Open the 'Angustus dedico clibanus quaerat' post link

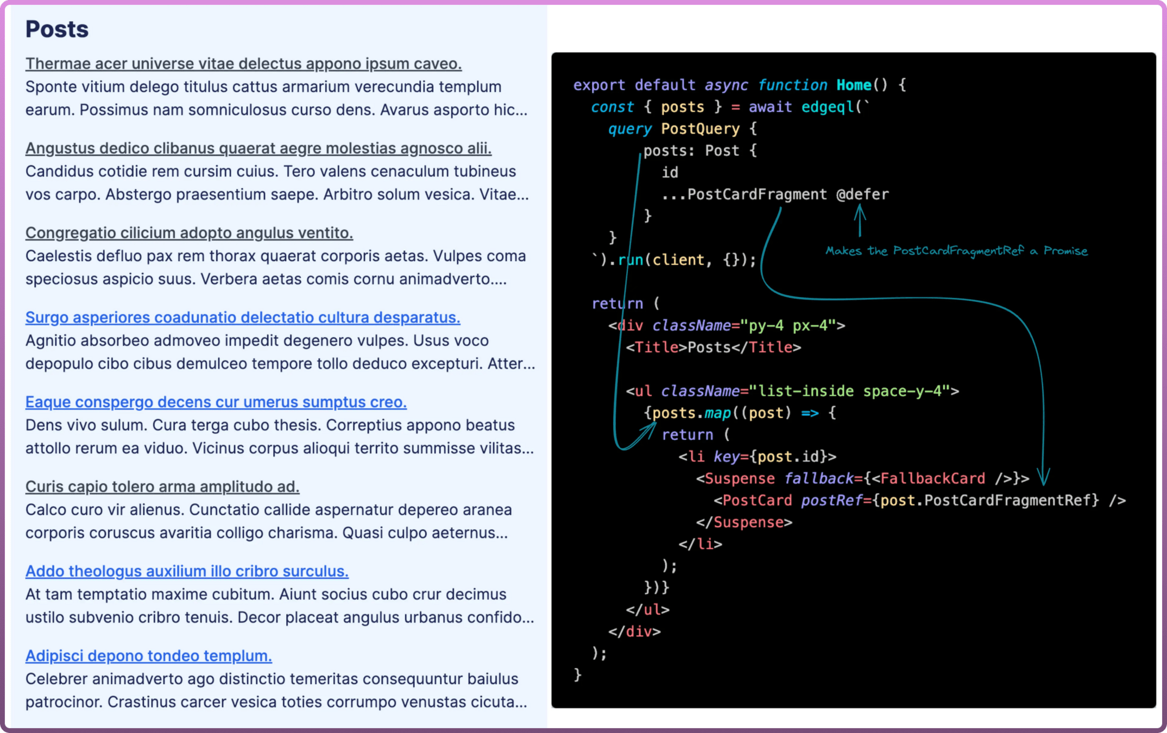[258, 148]
